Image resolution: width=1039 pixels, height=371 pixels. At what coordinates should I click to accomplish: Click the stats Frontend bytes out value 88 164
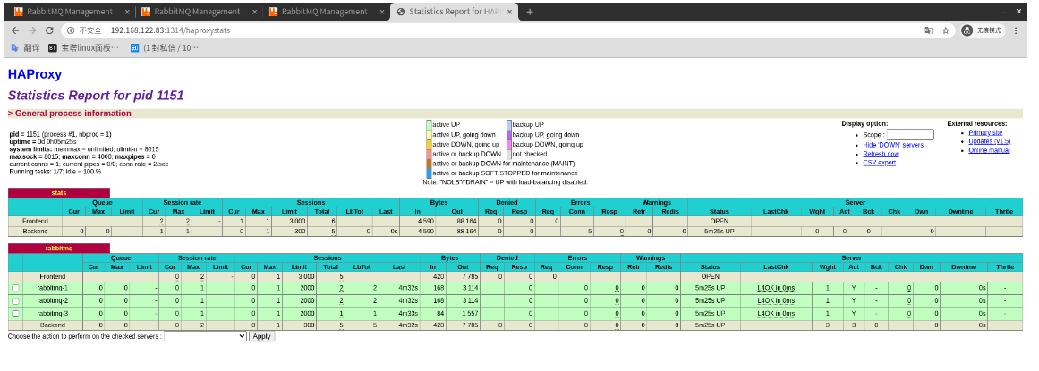465,221
